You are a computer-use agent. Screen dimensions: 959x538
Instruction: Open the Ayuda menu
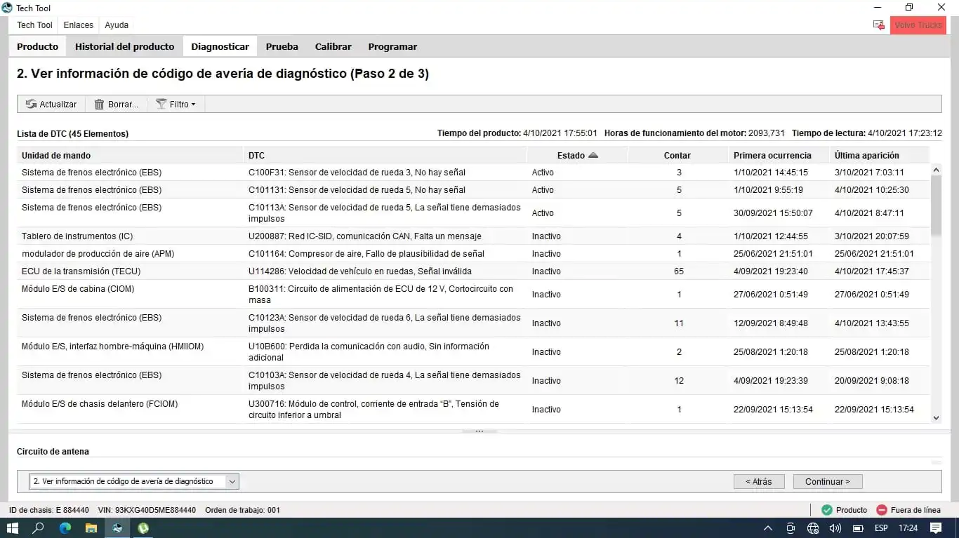click(117, 25)
